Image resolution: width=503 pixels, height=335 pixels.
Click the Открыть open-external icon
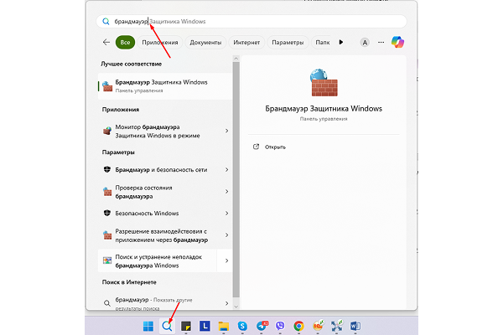pyautogui.click(x=256, y=147)
